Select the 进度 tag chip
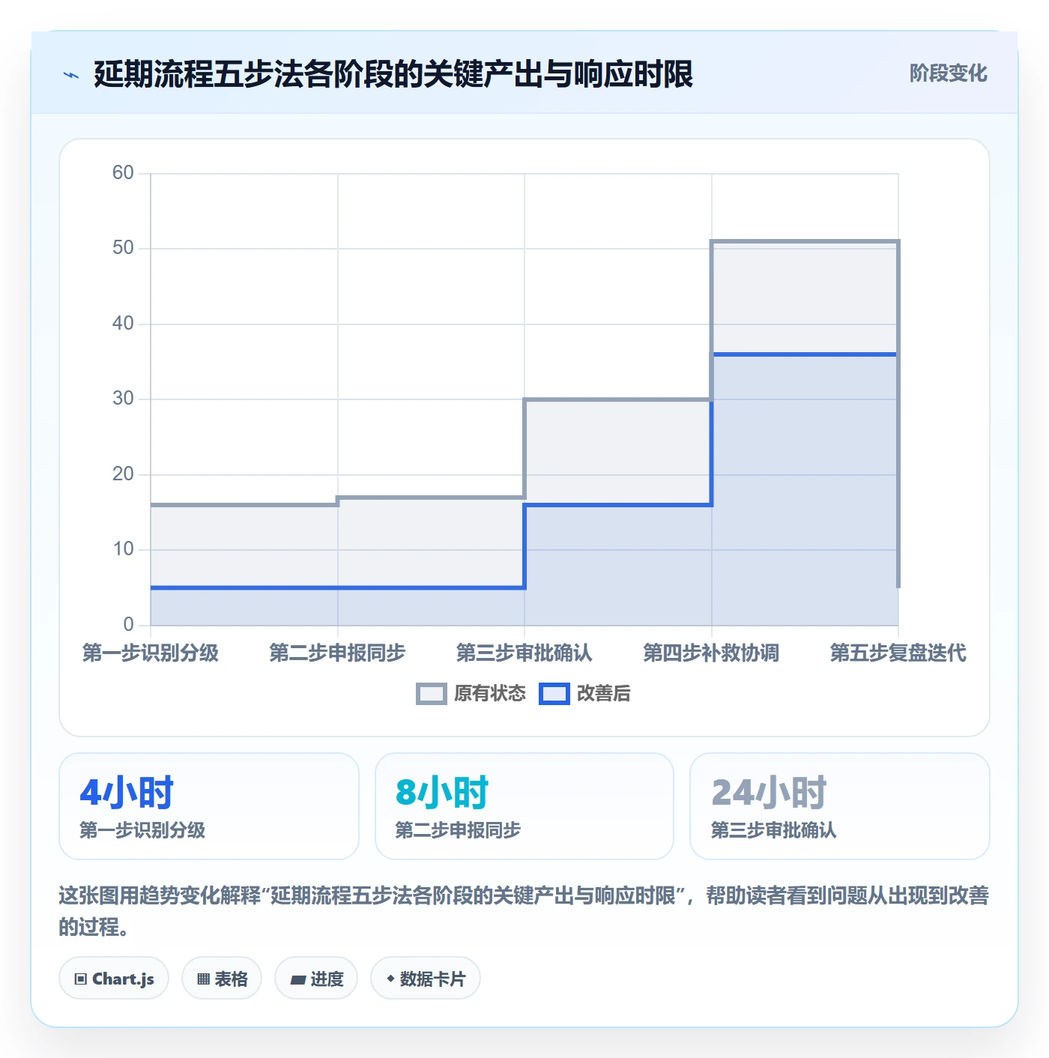This screenshot has width=1049, height=1058. coord(316,979)
